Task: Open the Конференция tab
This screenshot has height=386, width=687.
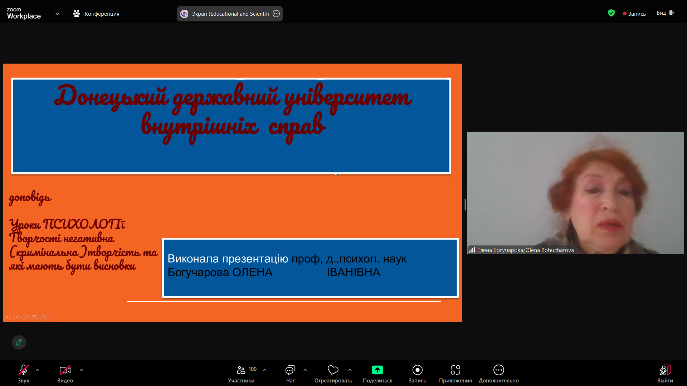Action: [x=97, y=14]
